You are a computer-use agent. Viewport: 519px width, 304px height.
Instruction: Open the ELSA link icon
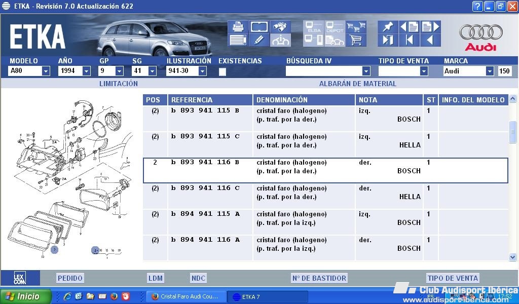pyautogui.click(x=313, y=27)
